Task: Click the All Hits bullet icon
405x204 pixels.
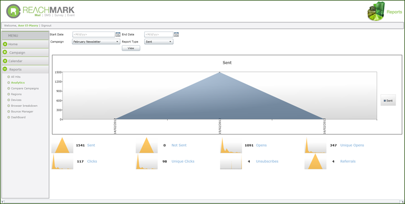Action: click(9, 77)
